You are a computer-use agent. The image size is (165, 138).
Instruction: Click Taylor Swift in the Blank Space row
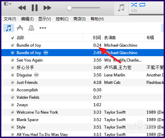pos(115,120)
